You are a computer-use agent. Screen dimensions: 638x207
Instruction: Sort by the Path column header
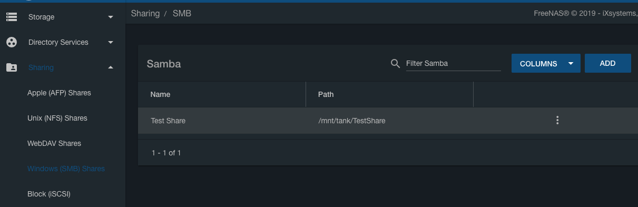(326, 94)
